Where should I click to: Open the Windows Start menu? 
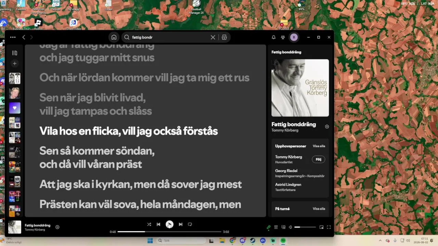coord(150,241)
